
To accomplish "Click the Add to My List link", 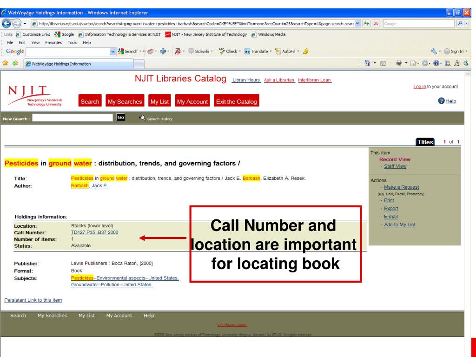I will pos(399,225).
